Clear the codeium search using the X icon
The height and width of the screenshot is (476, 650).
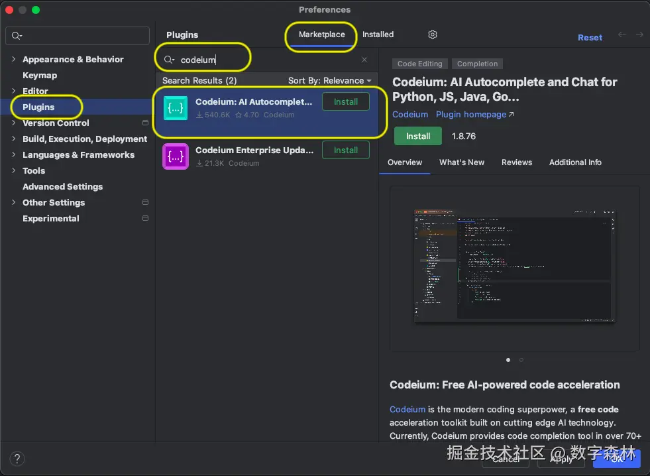click(x=364, y=59)
